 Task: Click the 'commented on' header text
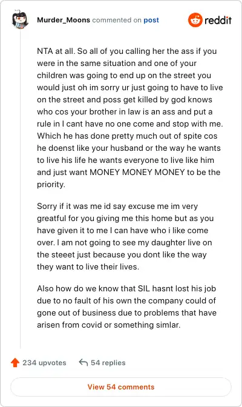point(117,20)
